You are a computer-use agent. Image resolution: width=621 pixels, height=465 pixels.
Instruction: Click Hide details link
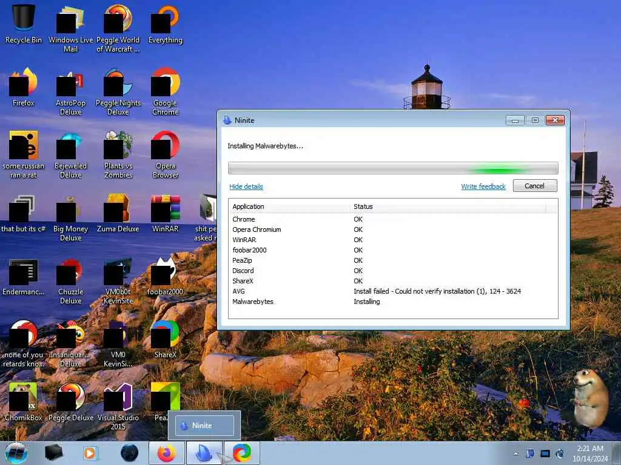point(246,186)
